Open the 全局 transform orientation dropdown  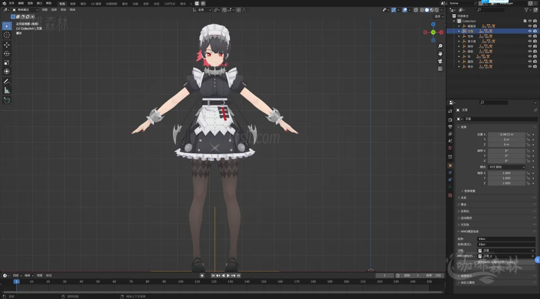(x=202, y=10)
